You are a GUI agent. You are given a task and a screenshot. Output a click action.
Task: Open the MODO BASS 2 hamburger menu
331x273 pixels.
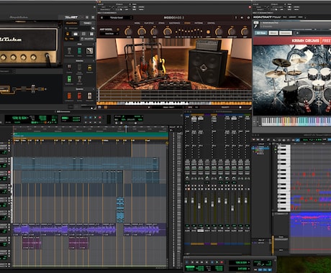[x=101, y=17]
